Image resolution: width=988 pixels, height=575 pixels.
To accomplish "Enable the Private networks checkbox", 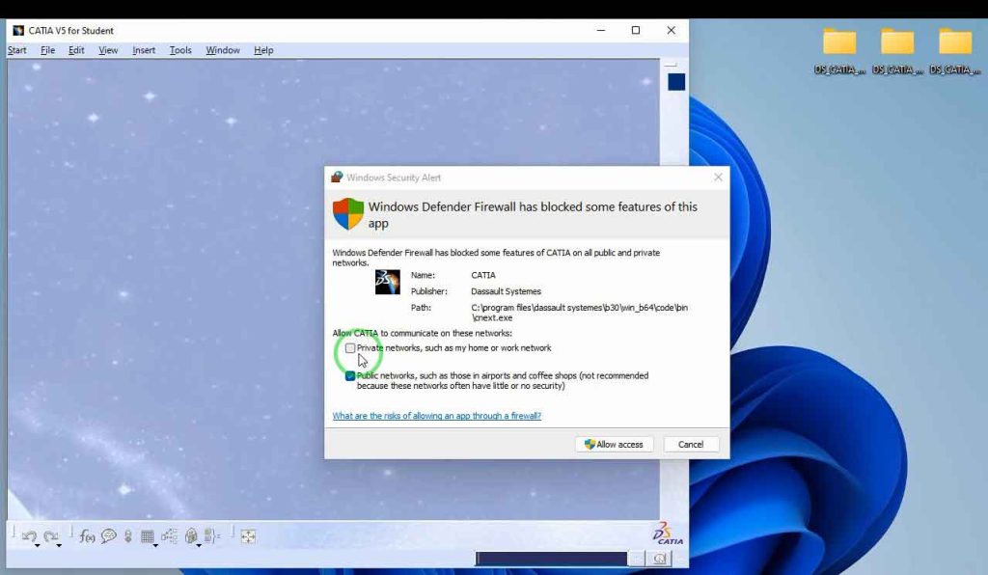I will [350, 348].
